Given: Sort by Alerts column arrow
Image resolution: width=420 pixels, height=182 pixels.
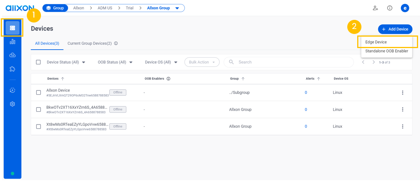Looking at the screenshot, I should click(319, 79).
